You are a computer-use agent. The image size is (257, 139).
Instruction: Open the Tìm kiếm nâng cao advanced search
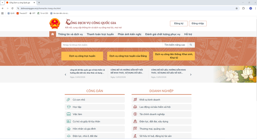(175, 45)
